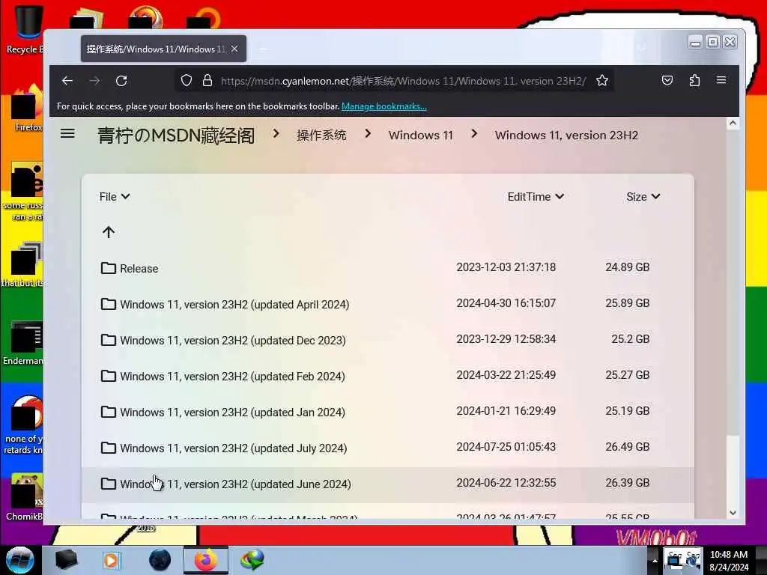Click the folder icon for updated April 2024

pos(108,304)
